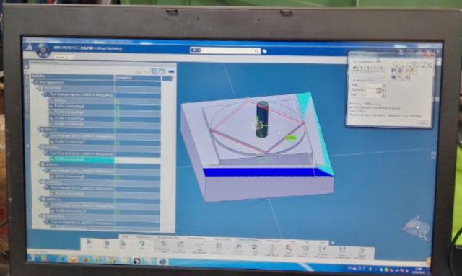Click the tag icon beside the search box

point(265,51)
